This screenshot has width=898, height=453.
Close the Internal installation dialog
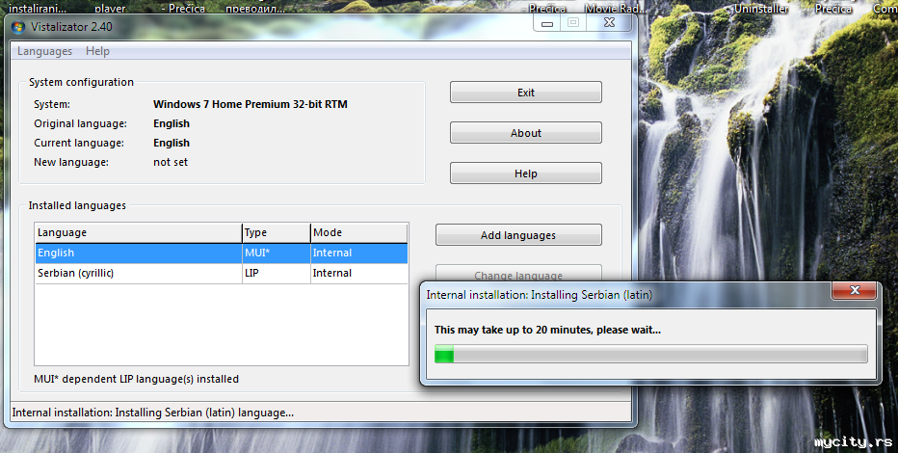point(854,290)
